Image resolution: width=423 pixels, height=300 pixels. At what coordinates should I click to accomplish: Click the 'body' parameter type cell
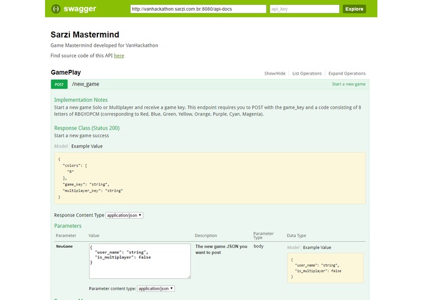coord(259,246)
